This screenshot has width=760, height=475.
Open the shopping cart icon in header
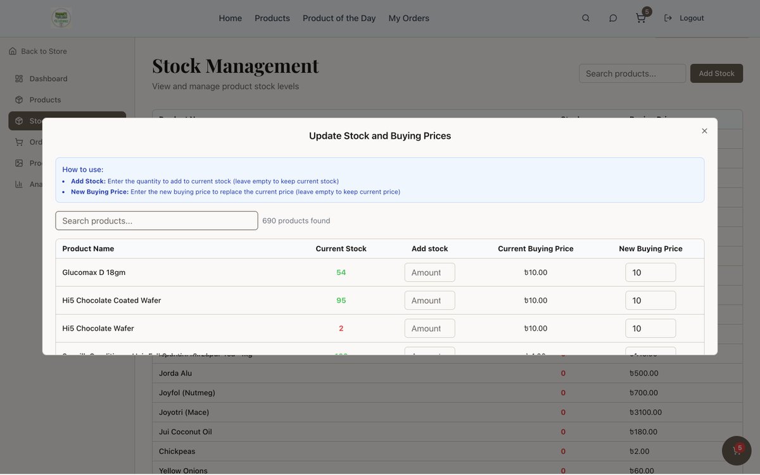coord(641,18)
